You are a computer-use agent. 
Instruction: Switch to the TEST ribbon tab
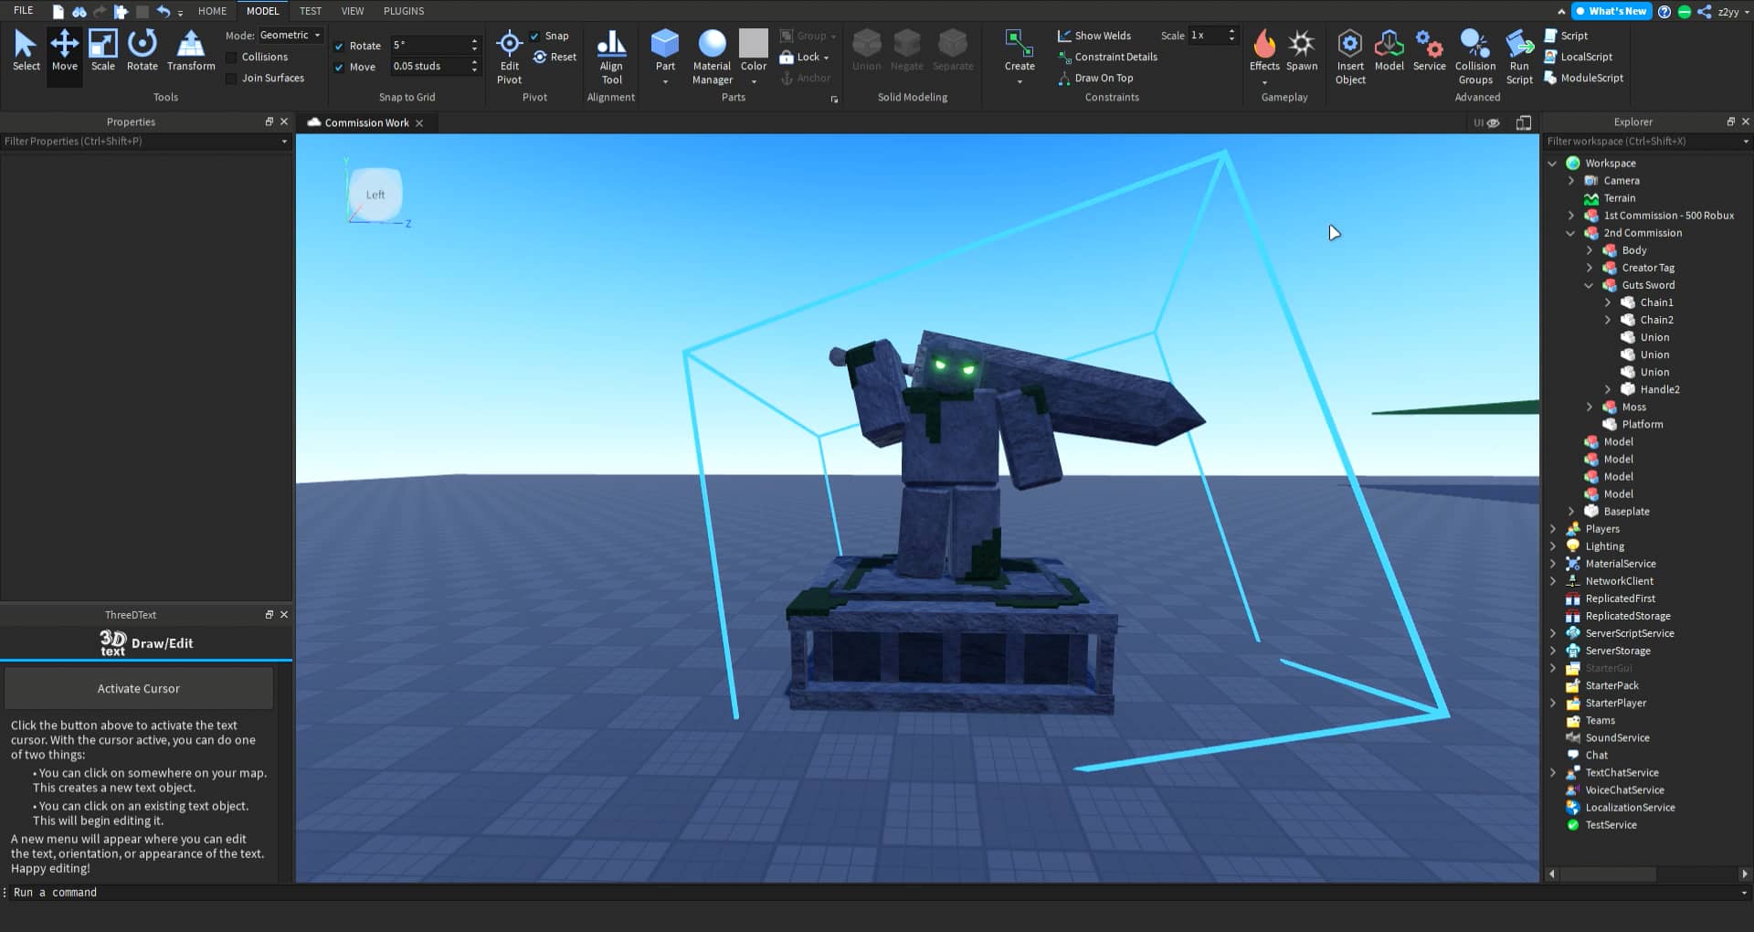310,11
